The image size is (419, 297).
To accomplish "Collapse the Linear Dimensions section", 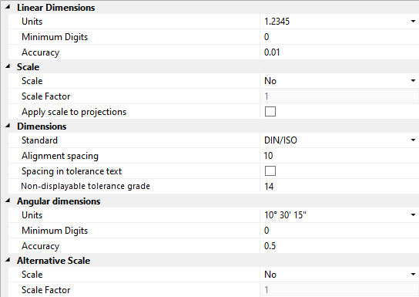I will point(8,7).
